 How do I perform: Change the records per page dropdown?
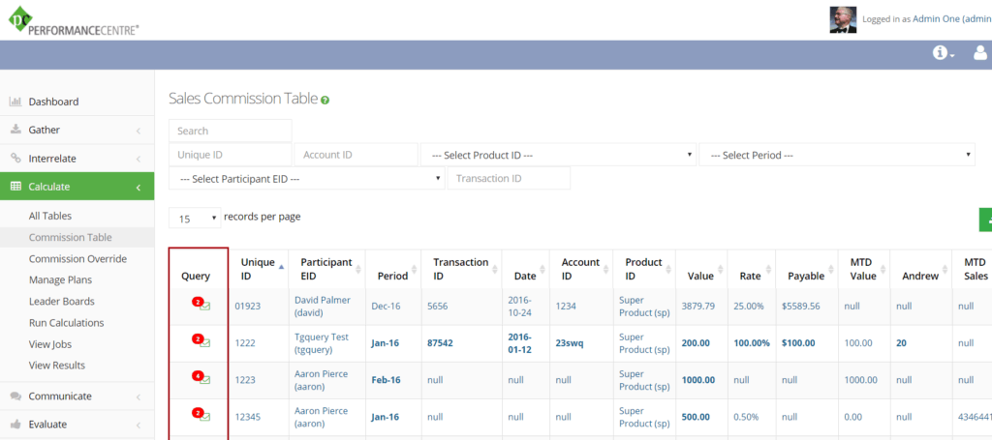[195, 219]
